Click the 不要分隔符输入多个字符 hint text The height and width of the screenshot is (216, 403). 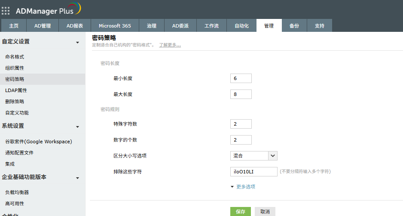(305, 171)
